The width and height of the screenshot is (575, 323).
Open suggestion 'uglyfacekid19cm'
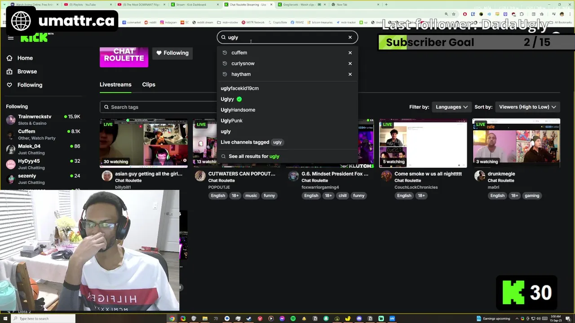pyautogui.click(x=239, y=88)
